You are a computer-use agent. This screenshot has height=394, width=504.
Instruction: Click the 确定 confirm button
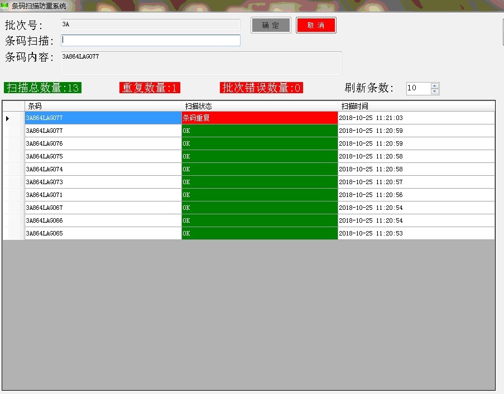[271, 25]
